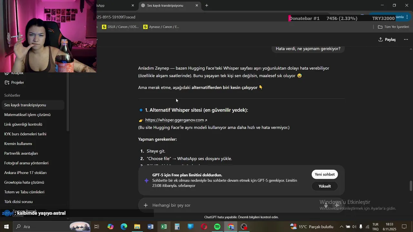Open File Explorer from the taskbar
This screenshot has height=232, width=413.
(x=137, y=227)
